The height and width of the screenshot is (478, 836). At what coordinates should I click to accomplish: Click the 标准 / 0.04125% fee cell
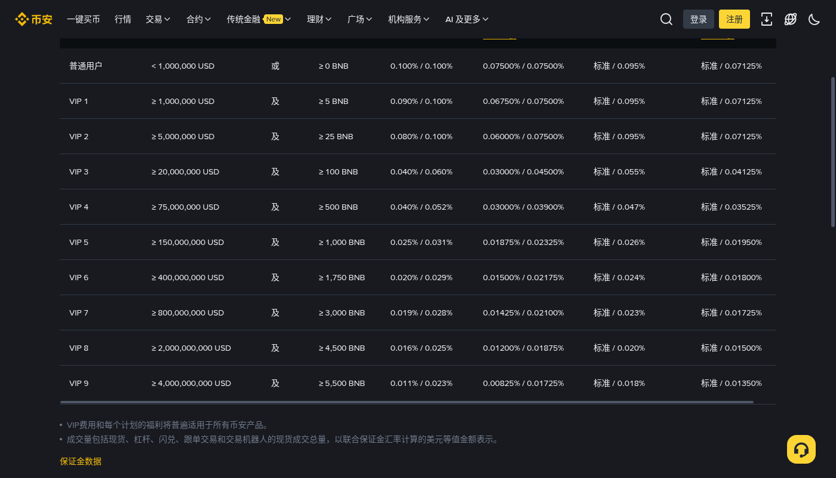732,171
